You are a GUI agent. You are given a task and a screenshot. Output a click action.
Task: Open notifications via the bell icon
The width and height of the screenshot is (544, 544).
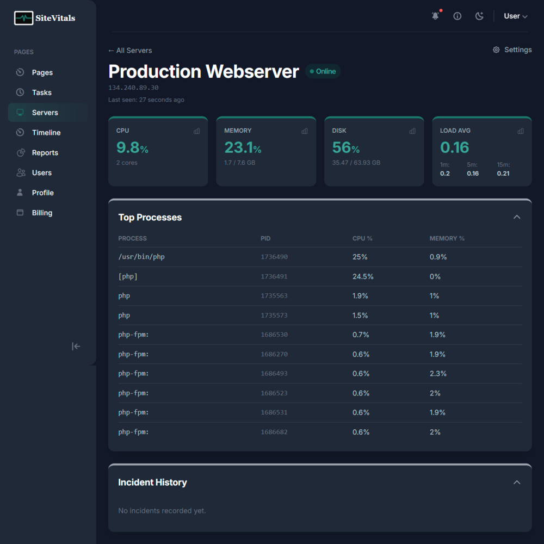pos(435,16)
